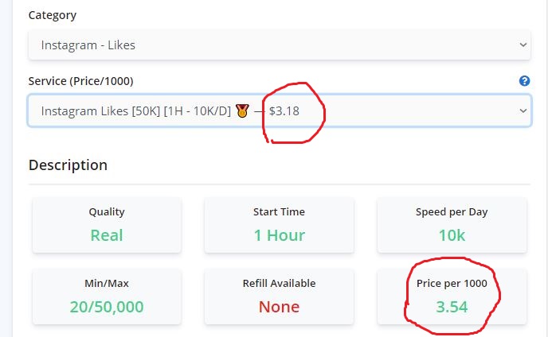Screen dimensions: 548x337
Task: Click the Price per 1000 card
Action: pyautogui.click(x=452, y=296)
